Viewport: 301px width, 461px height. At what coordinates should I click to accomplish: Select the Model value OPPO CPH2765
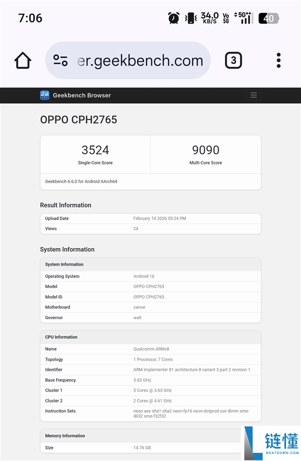coord(148,287)
